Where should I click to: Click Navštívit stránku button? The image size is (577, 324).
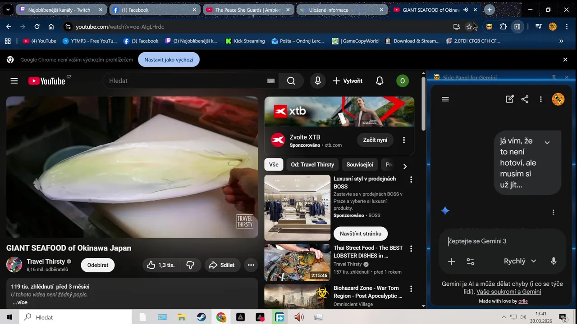361,234
